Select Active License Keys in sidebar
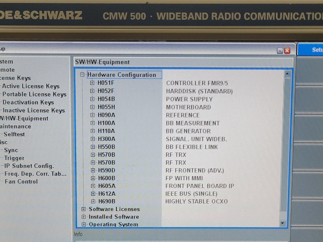The width and height of the screenshot is (323, 242). 31,86
